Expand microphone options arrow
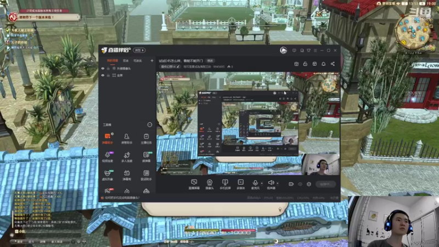 (262, 183)
